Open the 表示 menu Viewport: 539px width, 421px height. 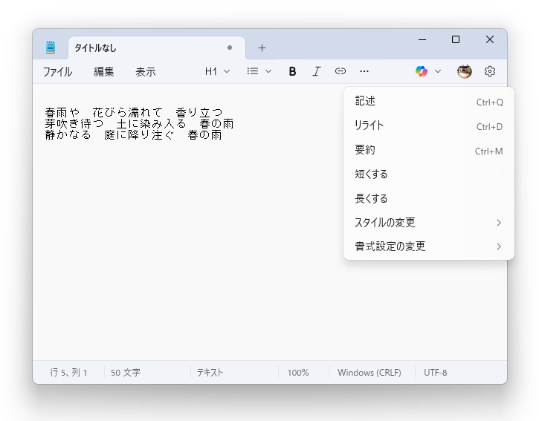[x=146, y=72]
